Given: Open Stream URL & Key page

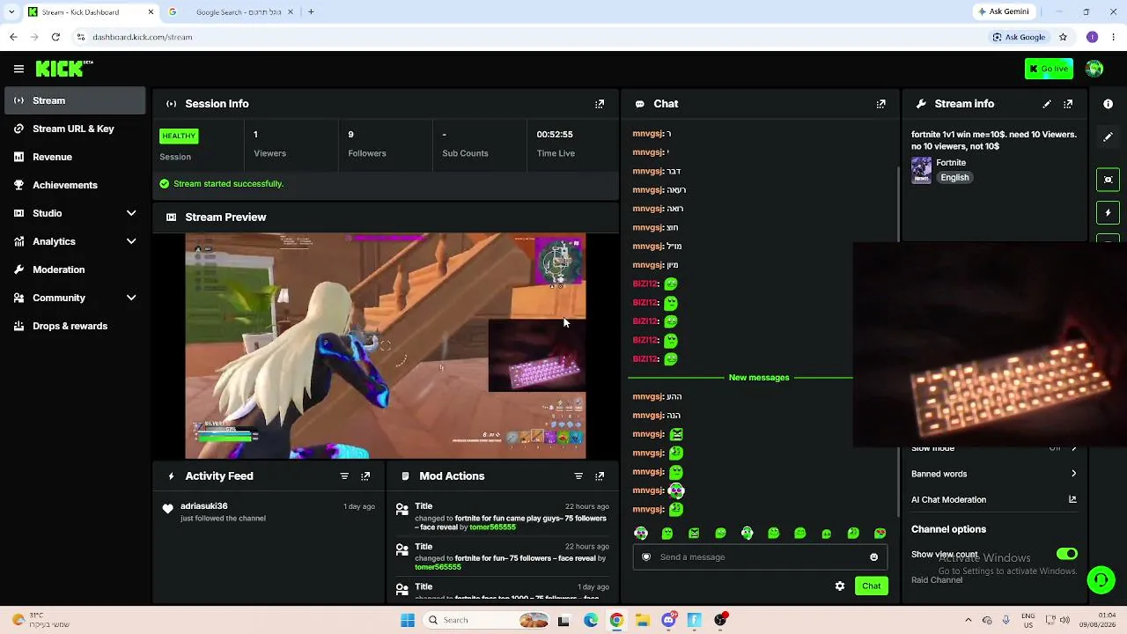Looking at the screenshot, I should [x=75, y=129].
